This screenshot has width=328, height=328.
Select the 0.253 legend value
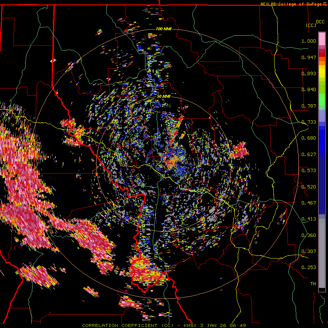[x=309, y=268]
